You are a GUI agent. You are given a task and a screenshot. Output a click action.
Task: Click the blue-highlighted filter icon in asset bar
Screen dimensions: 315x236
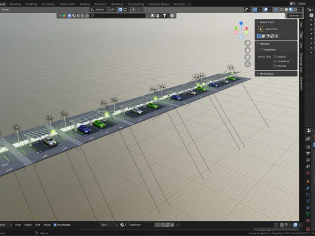pos(70,16)
